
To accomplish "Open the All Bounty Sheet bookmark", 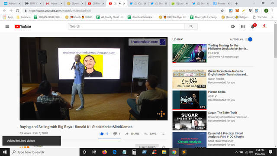I will [110, 17].
